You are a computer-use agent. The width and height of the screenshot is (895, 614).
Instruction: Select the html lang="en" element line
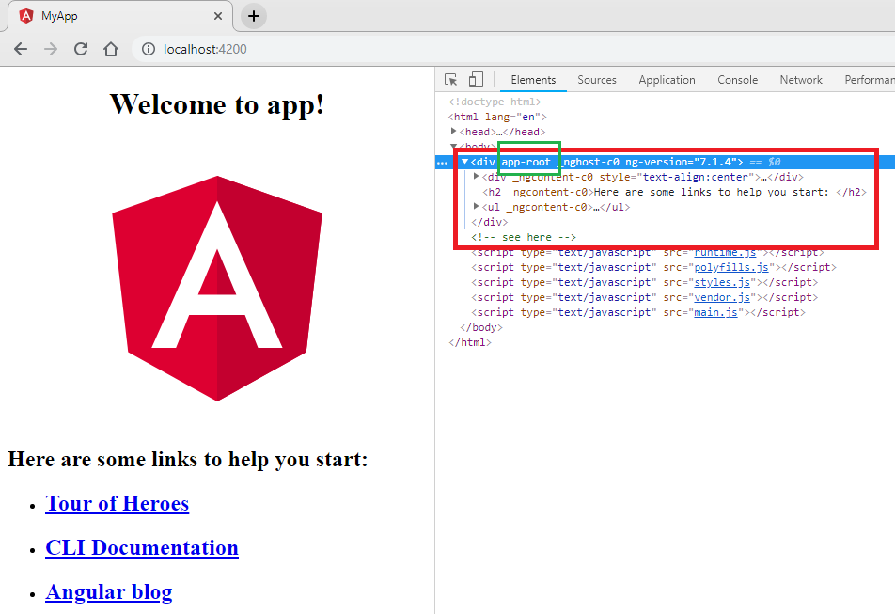click(x=497, y=117)
